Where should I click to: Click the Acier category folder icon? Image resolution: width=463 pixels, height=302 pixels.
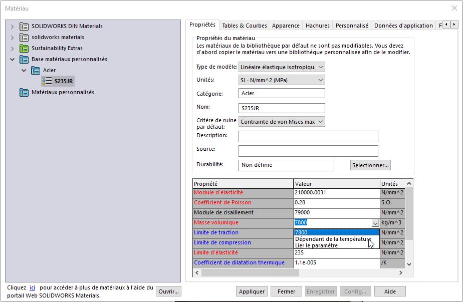[36, 71]
